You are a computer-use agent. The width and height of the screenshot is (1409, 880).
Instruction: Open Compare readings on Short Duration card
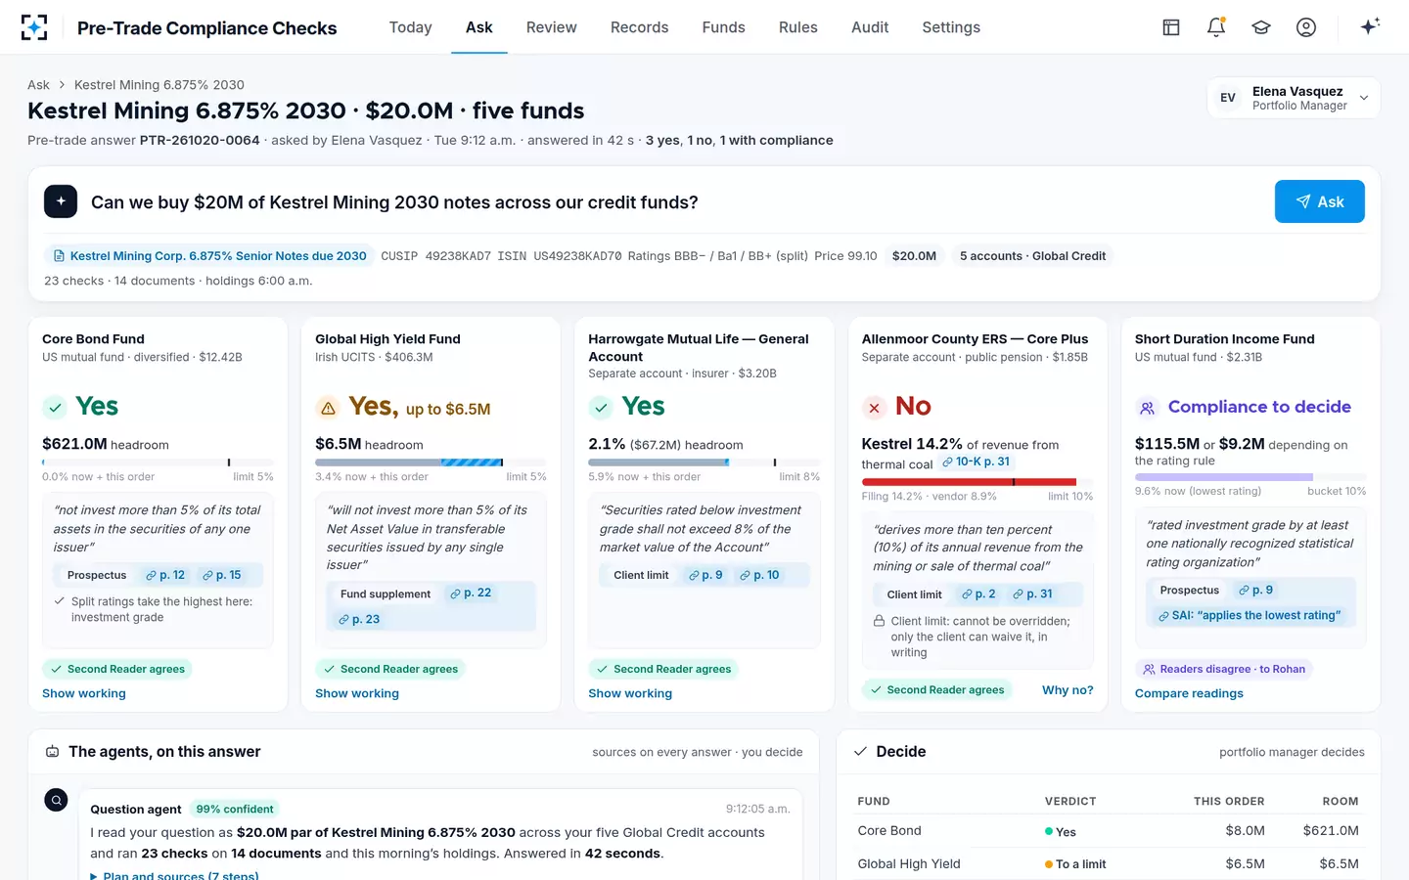coord(1189,693)
